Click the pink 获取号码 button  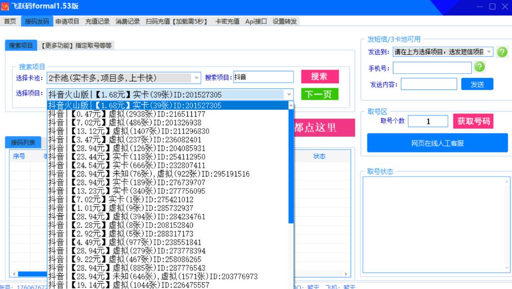pos(473,121)
